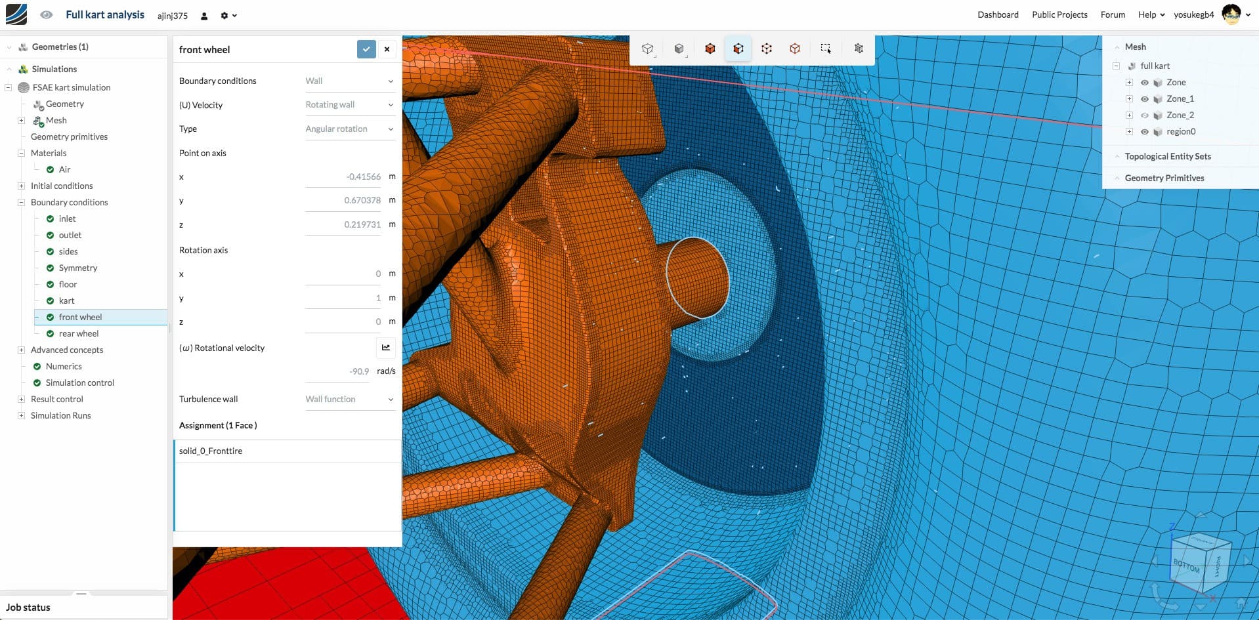The height and width of the screenshot is (620, 1259).
Task: Expand Advanced concepts tree node
Action: [x=21, y=350]
